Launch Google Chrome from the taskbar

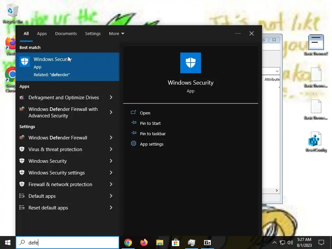(128, 243)
